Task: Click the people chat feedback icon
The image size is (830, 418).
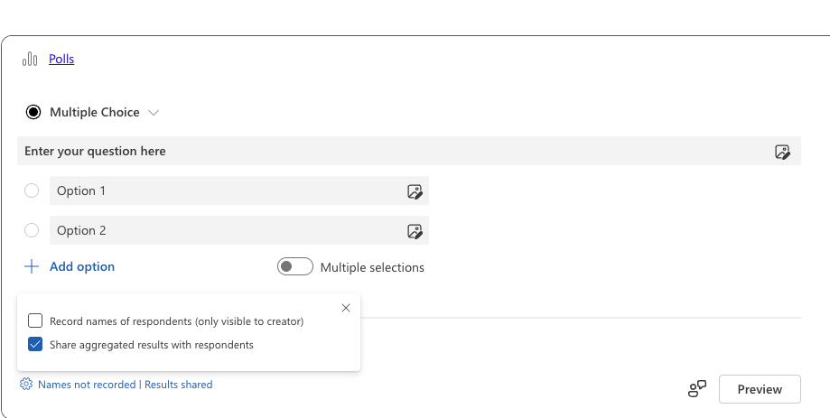Action: [697, 389]
